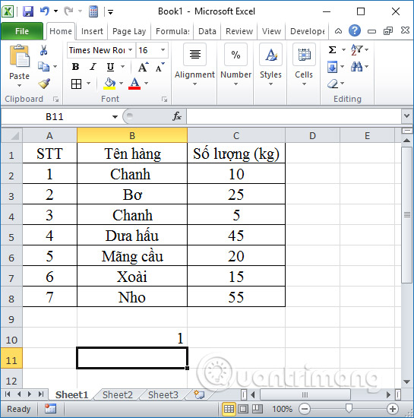
Task: Open the Font Color dropdown arrow
Action: coord(147,84)
